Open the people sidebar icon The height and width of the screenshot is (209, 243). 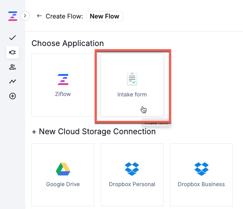13,67
